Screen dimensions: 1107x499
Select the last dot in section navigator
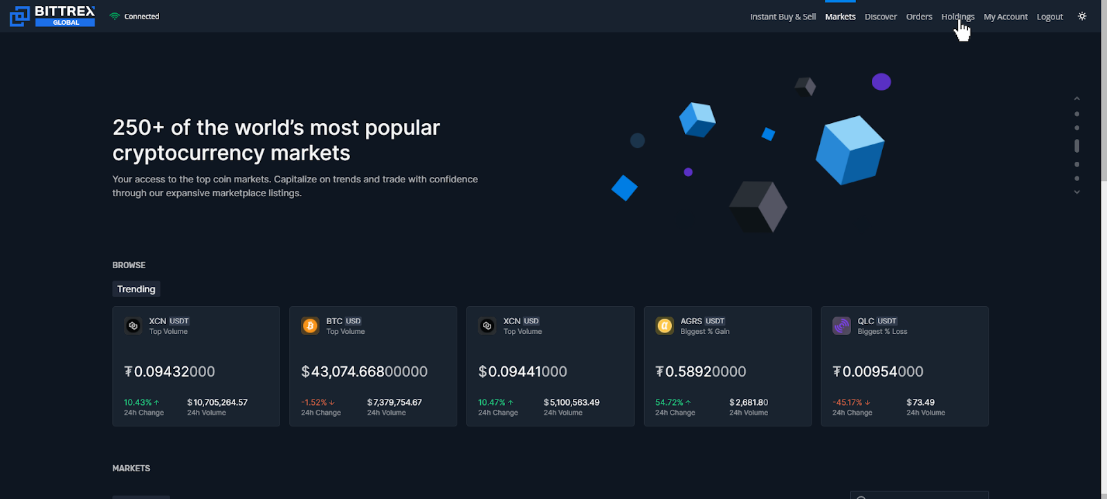click(1077, 178)
